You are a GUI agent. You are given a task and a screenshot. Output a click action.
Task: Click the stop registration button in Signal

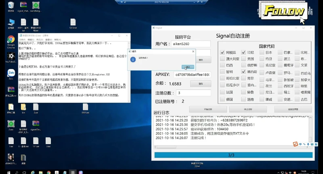click(x=248, y=109)
